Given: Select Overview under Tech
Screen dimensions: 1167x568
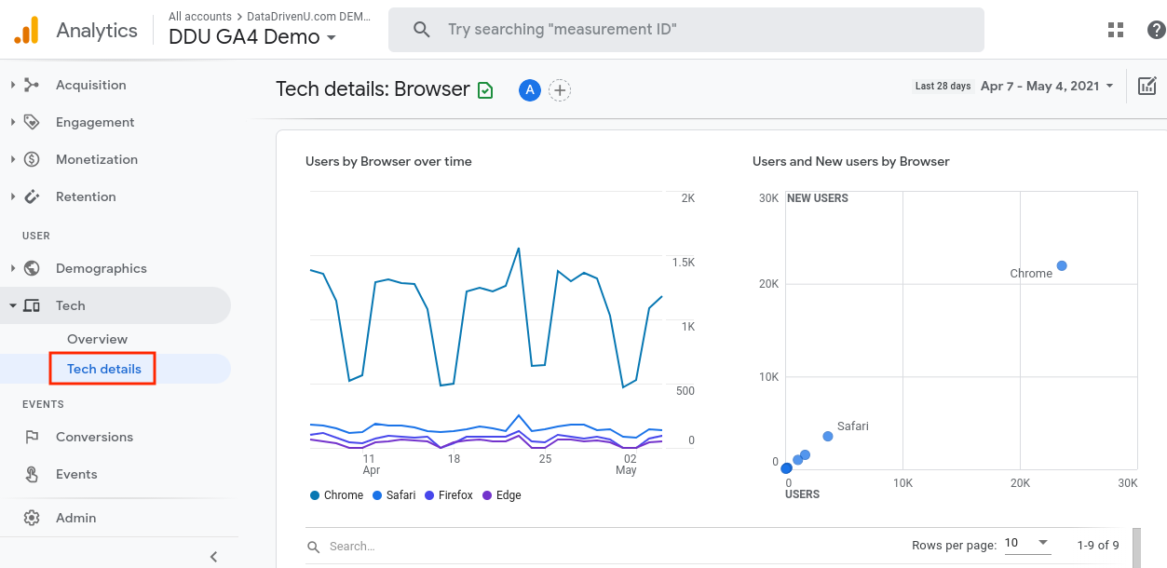Looking at the screenshot, I should point(97,339).
